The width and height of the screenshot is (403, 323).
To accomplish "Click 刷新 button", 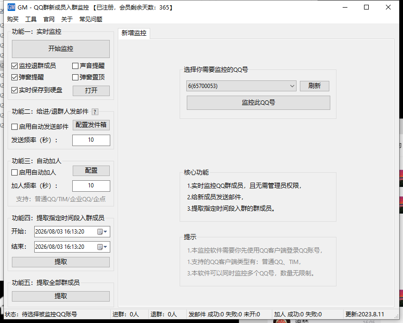I will tap(315, 86).
